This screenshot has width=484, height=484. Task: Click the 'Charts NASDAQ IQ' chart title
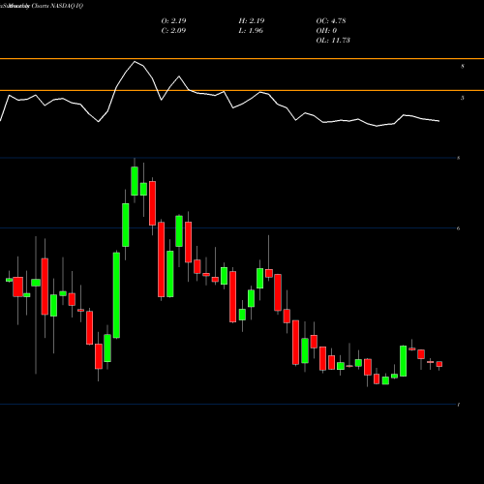tap(57, 6)
